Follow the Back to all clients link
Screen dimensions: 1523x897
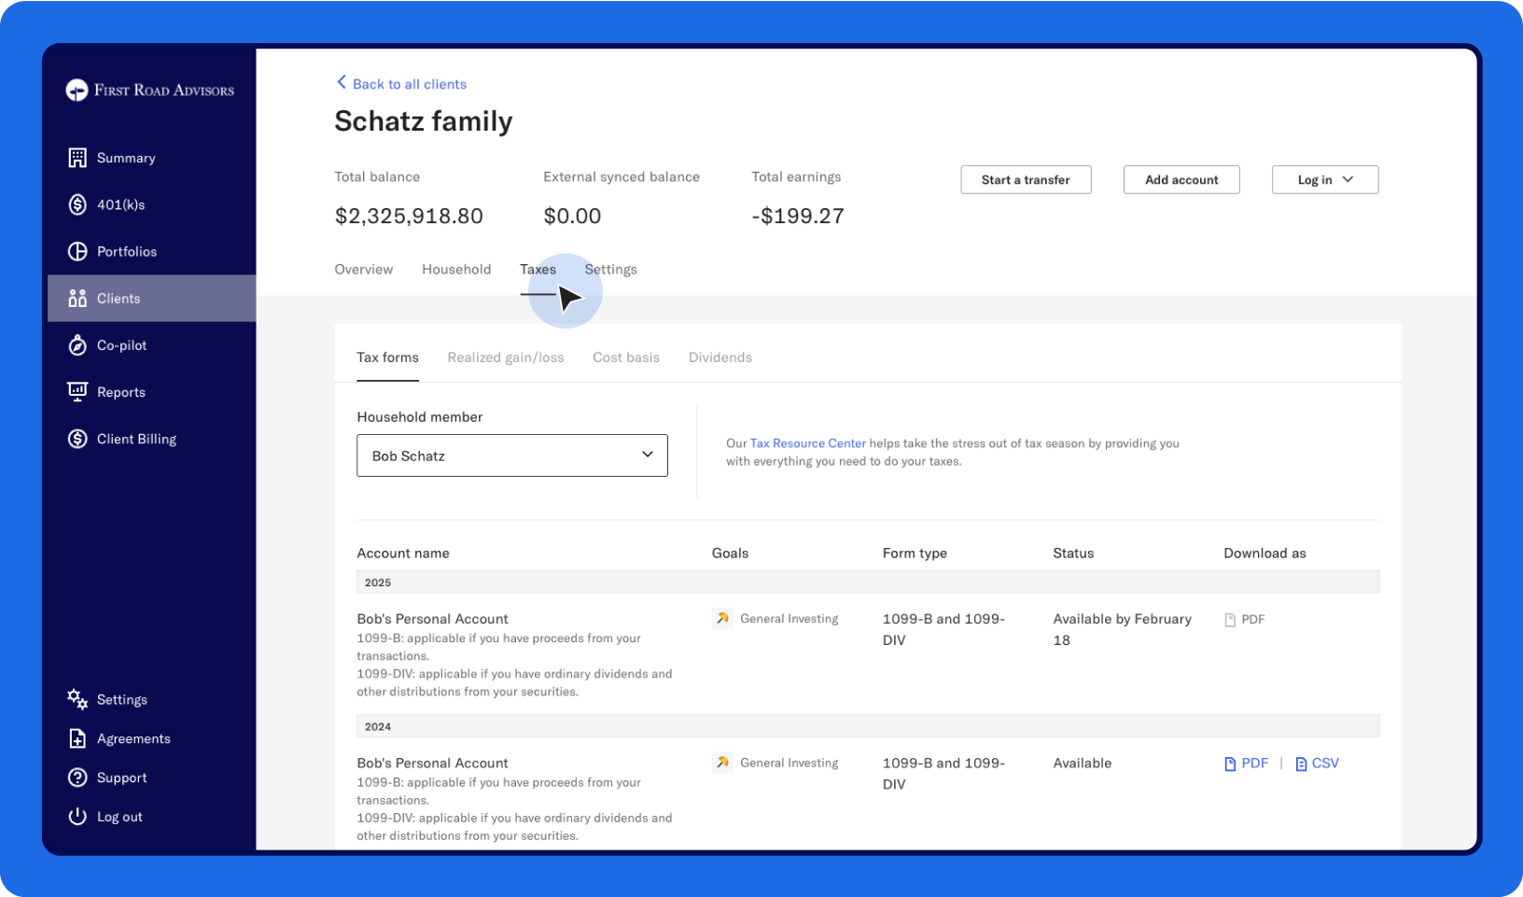tap(410, 84)
